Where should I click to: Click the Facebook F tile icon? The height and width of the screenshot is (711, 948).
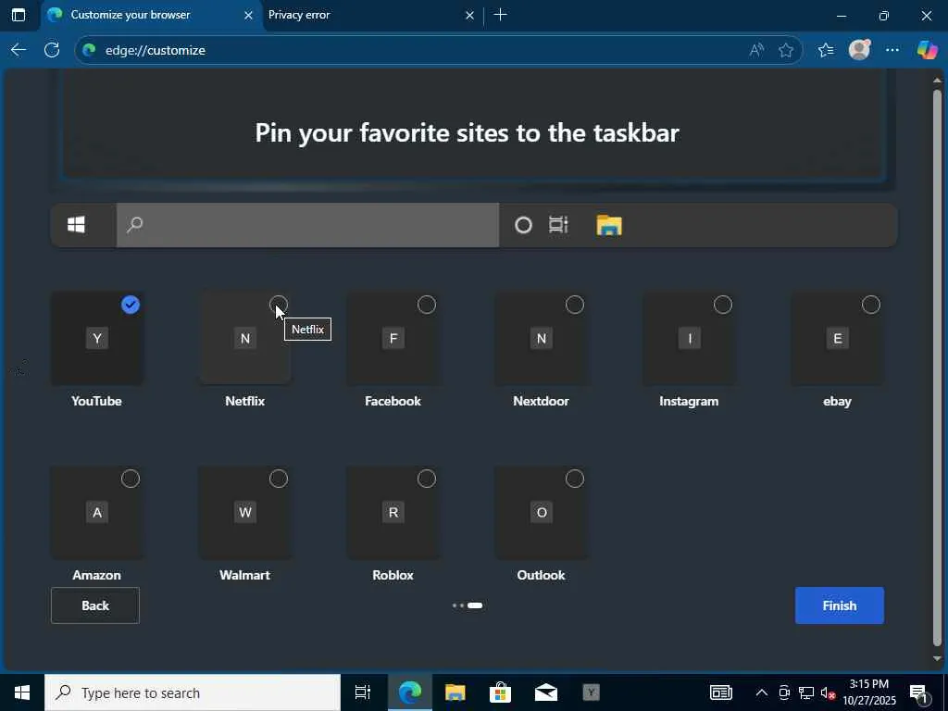393,338
